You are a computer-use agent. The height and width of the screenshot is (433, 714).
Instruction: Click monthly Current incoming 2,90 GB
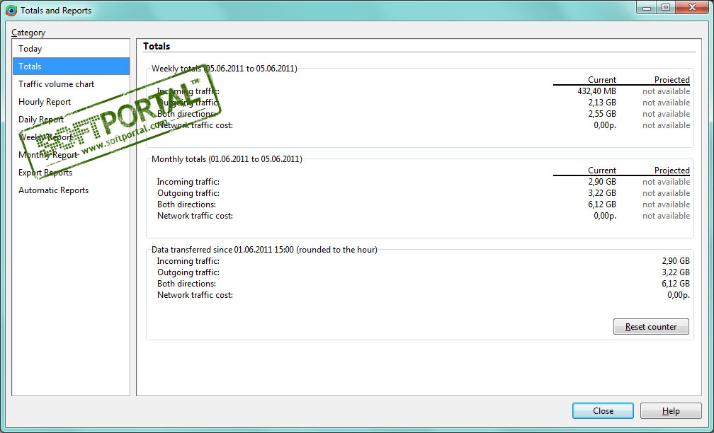click(602, 182)
